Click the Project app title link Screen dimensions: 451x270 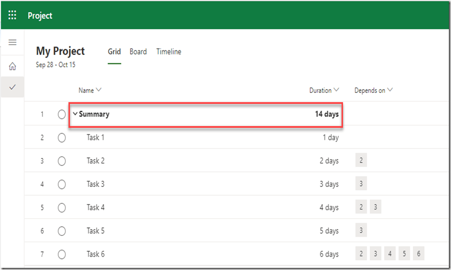pos(40,15)
